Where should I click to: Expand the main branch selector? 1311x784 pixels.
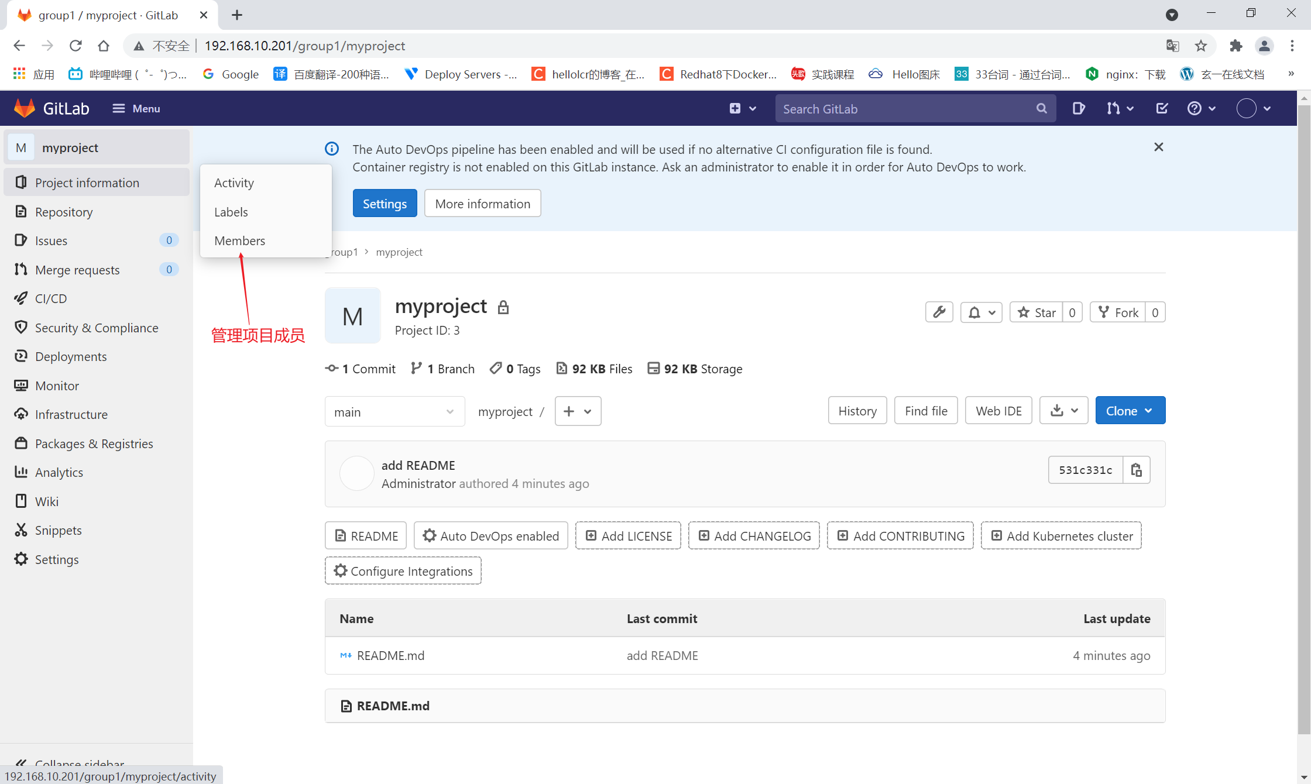(x=394, y=412)
